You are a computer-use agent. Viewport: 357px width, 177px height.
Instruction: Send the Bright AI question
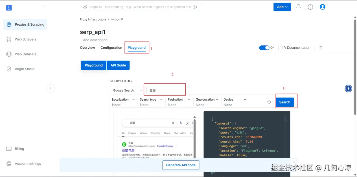coord(196,7)
